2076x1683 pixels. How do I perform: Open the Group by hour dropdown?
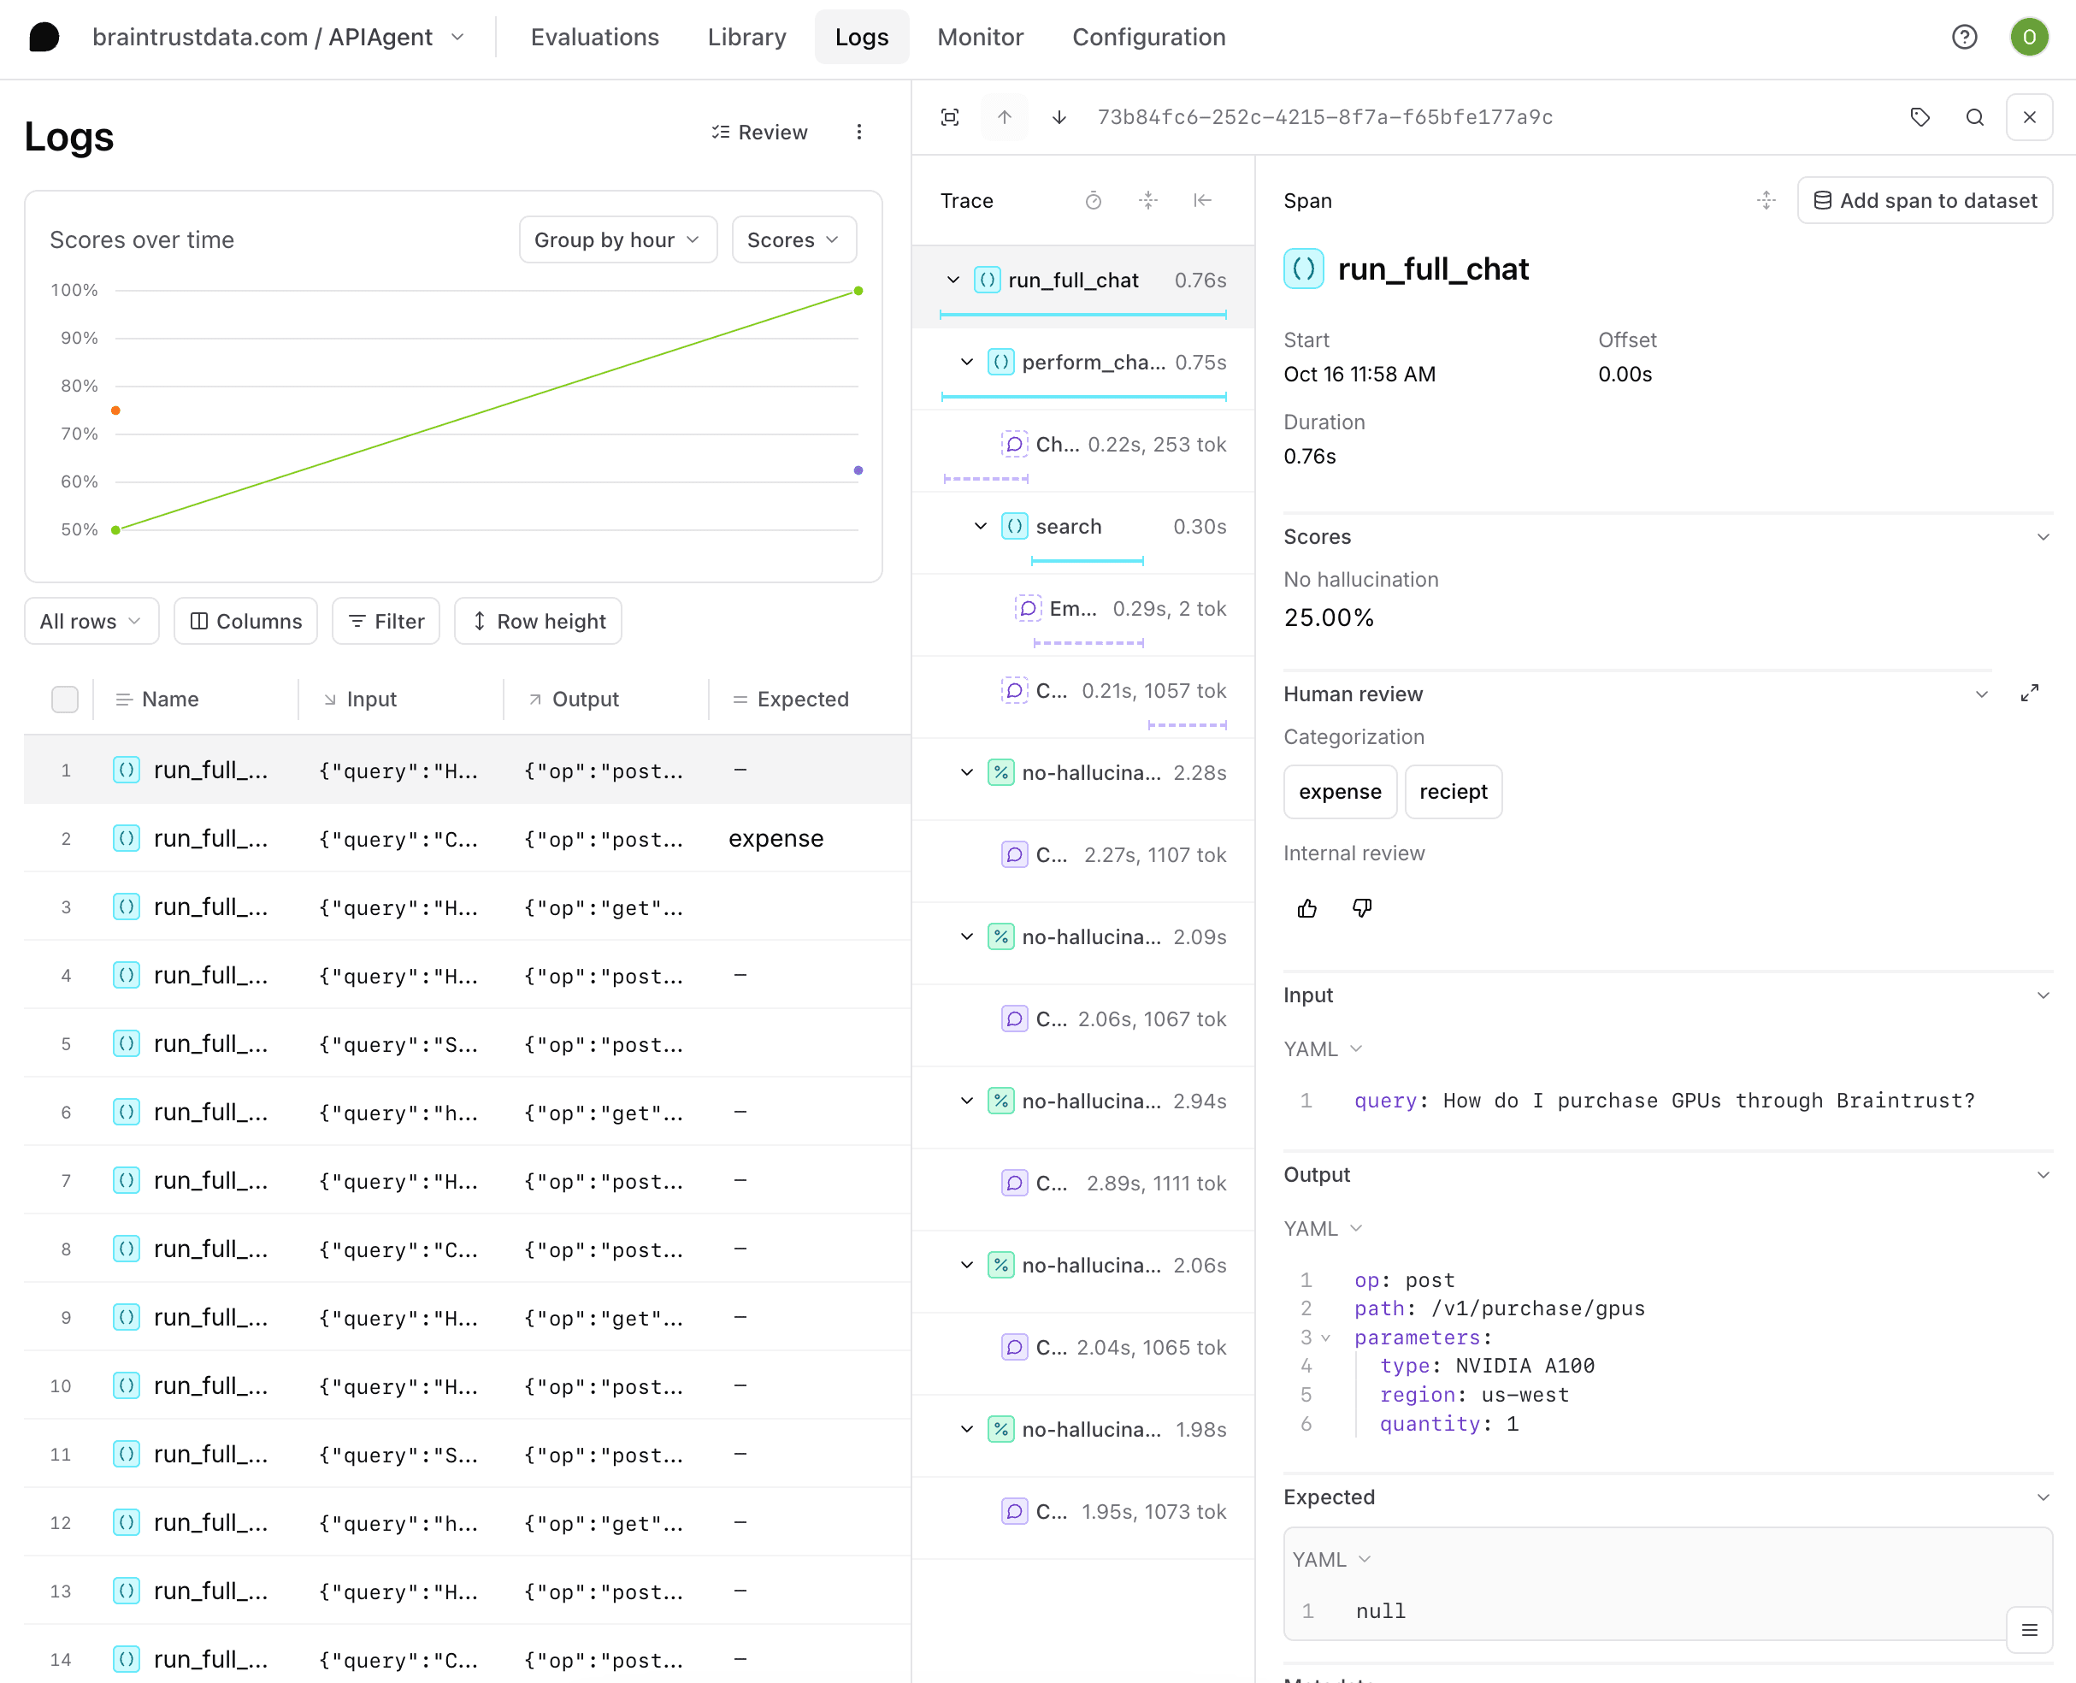[617, 239]
